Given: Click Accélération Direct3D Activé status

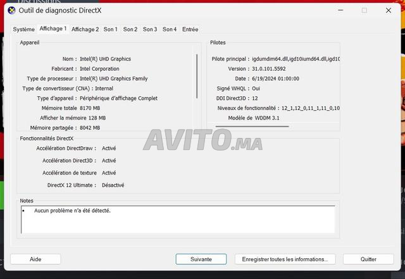Looking at the screenshot, I should [109, 161].
